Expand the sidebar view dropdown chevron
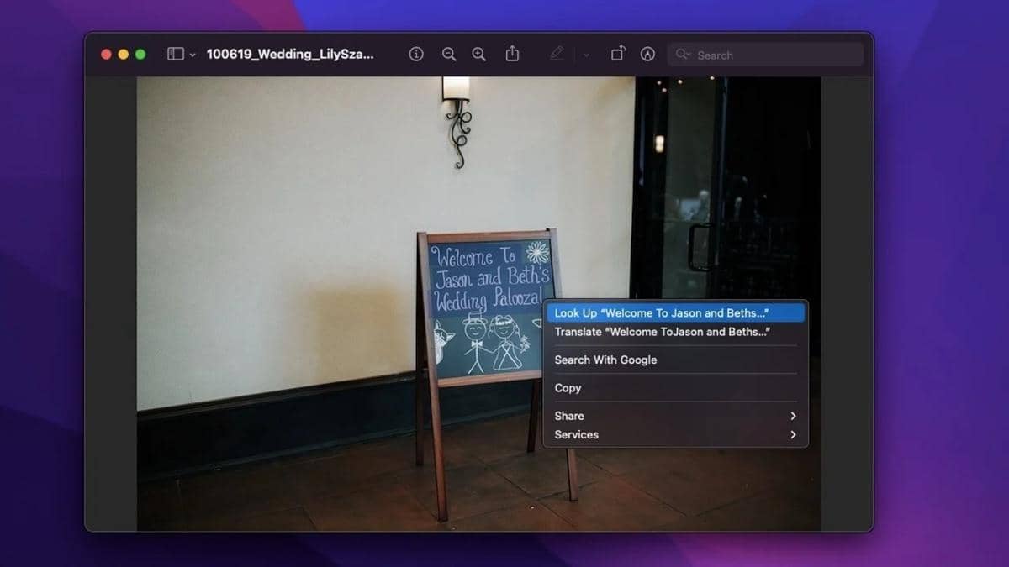The height and width of the screenshot is (567, 1009). coord(193,55)
